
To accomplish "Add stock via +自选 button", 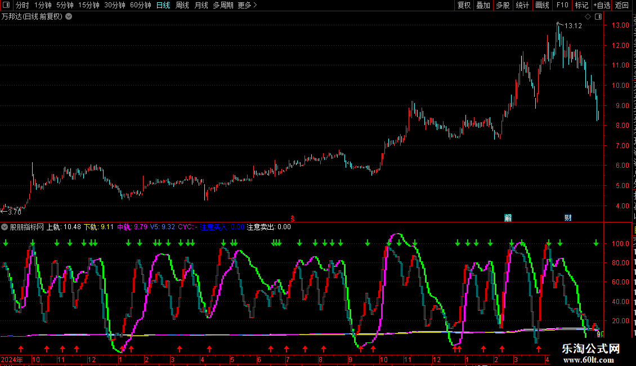I will [602, 5].
